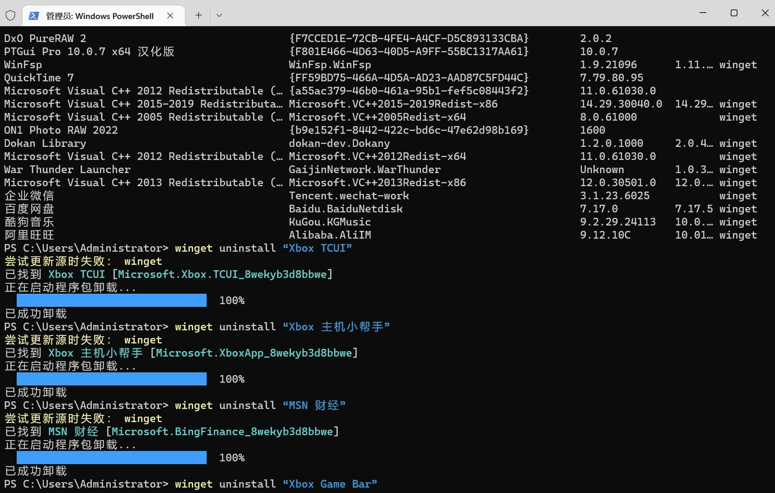The height and width of the screenshot is (493, 775).
Task: Select the 管理员: Windows PowerShell tab
Action: click(x=104, y=16)
